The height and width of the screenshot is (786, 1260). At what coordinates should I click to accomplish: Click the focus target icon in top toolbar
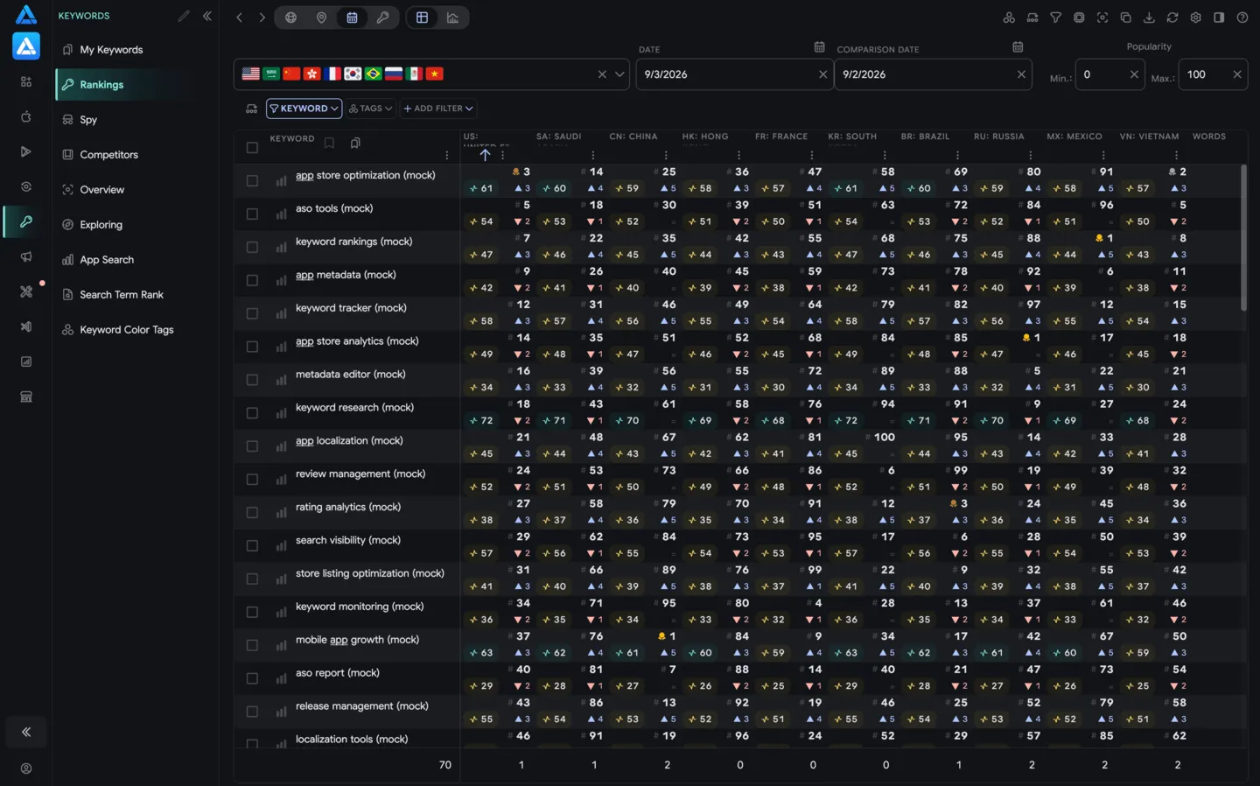[1102, 18]
